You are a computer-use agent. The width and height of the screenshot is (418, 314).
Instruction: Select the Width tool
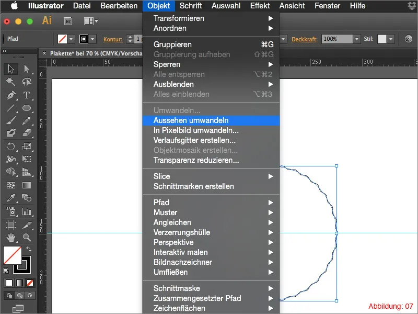point(11,159)
